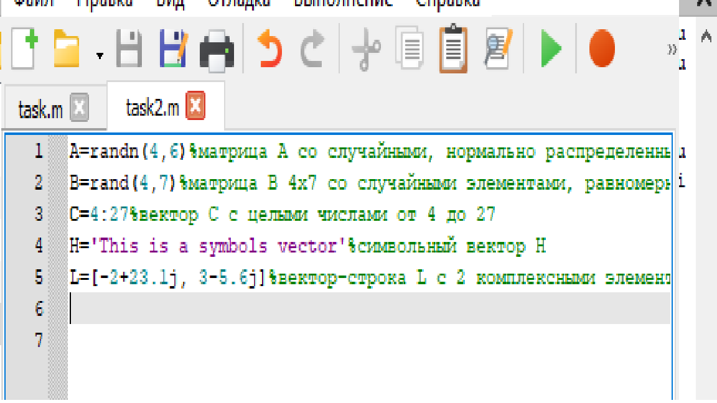Close the task.m tab
The height and width of the screenshot is (403, 717).
[x=78, y=109]
